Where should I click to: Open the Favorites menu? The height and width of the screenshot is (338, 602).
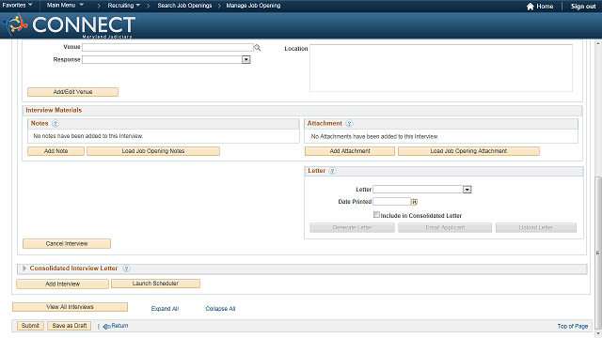click(x=17, y=6)
